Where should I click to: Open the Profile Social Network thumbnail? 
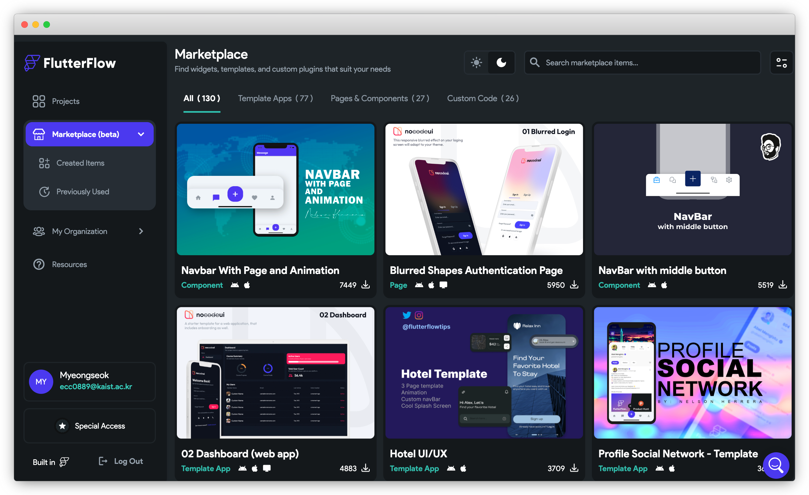click(693, 373)
